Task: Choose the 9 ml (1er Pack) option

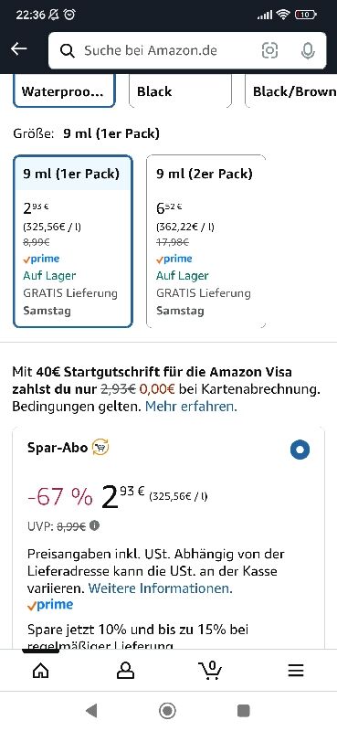Action: click(73, 241)
